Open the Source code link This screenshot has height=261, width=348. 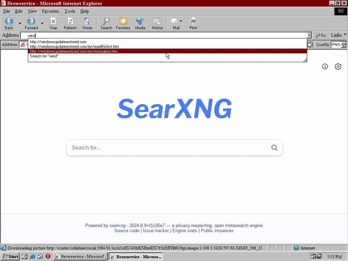click(x=127, y=231)
